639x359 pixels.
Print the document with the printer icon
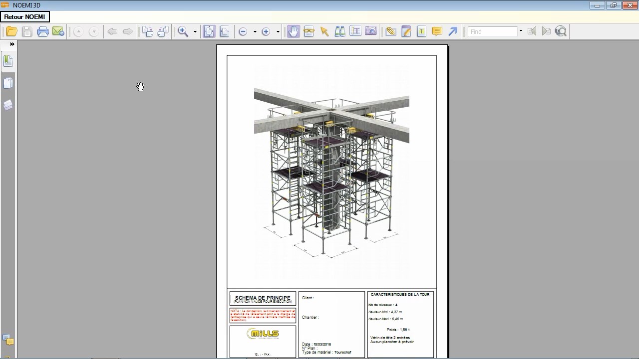point(43,31)
